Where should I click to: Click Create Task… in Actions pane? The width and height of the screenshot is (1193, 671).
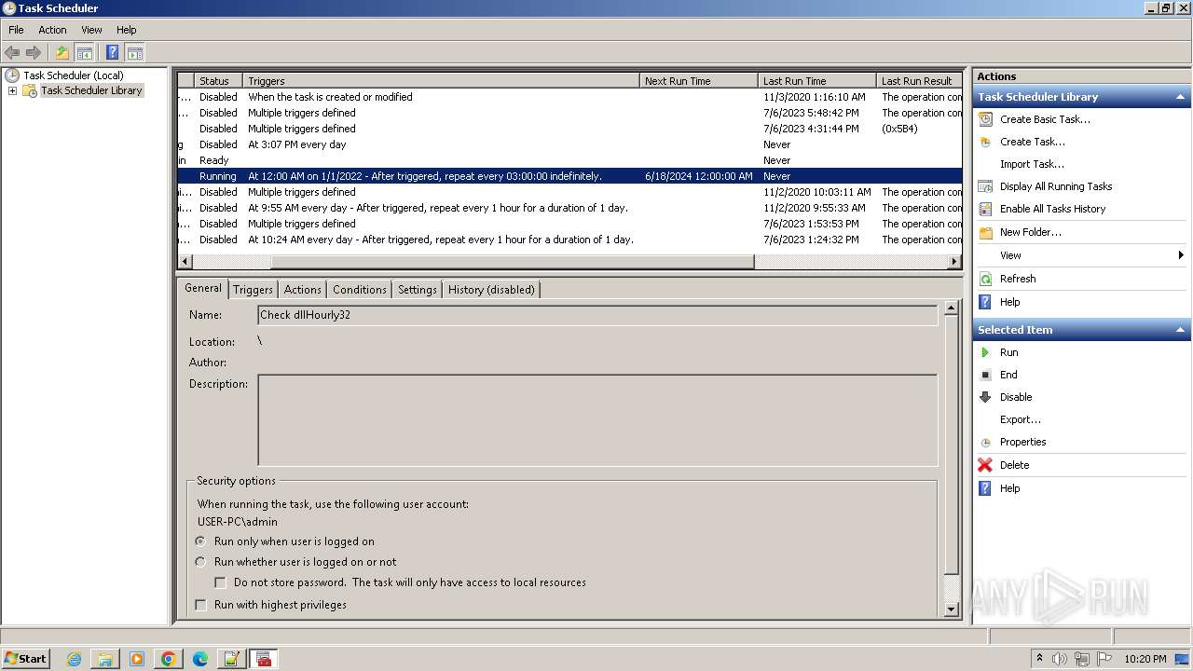click(1033, 142)
